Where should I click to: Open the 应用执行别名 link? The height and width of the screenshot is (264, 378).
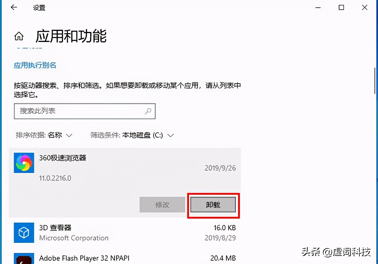(x=35, y=65)
